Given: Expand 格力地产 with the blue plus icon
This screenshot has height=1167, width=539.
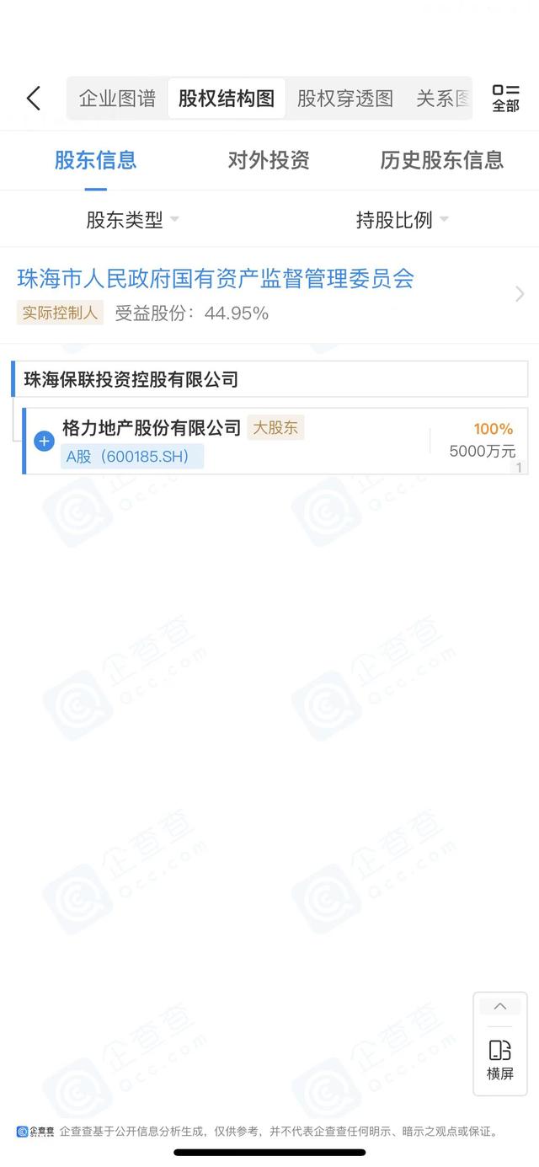Looking at the screenshot, I should [44, 441].
